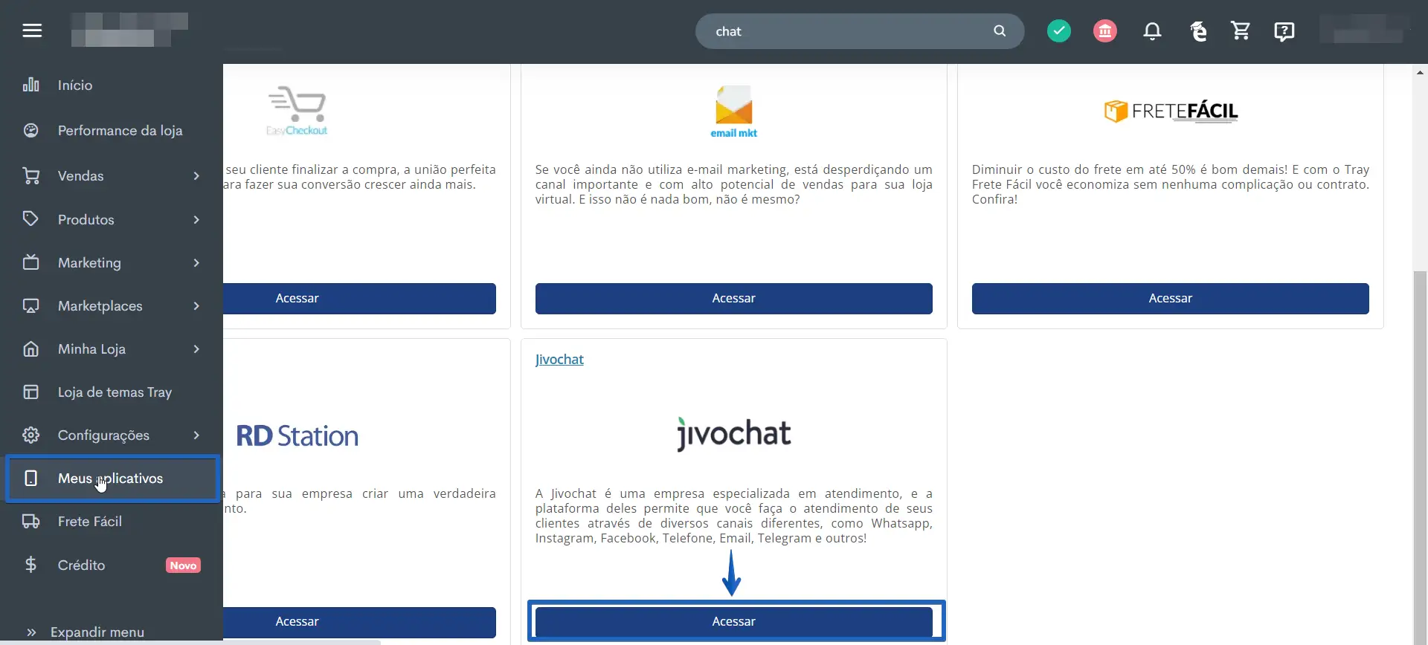Click the Crédito dollar sign icon

click(30, 565)
